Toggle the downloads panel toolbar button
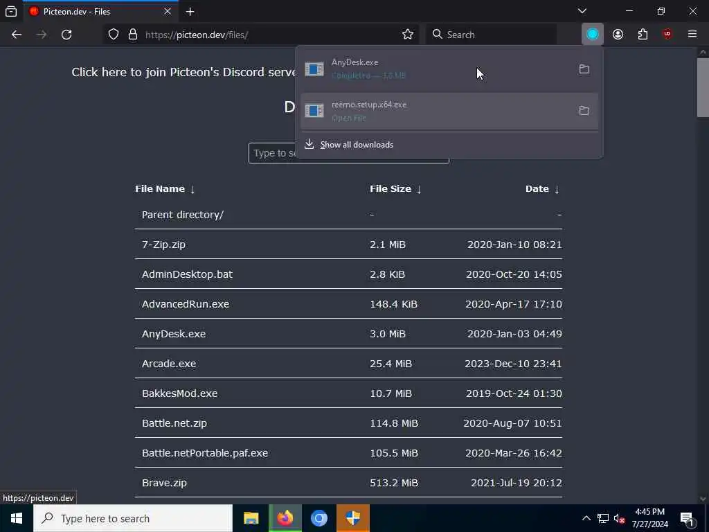709x532 pixels. pyautogui.click(x=593, y=35)
